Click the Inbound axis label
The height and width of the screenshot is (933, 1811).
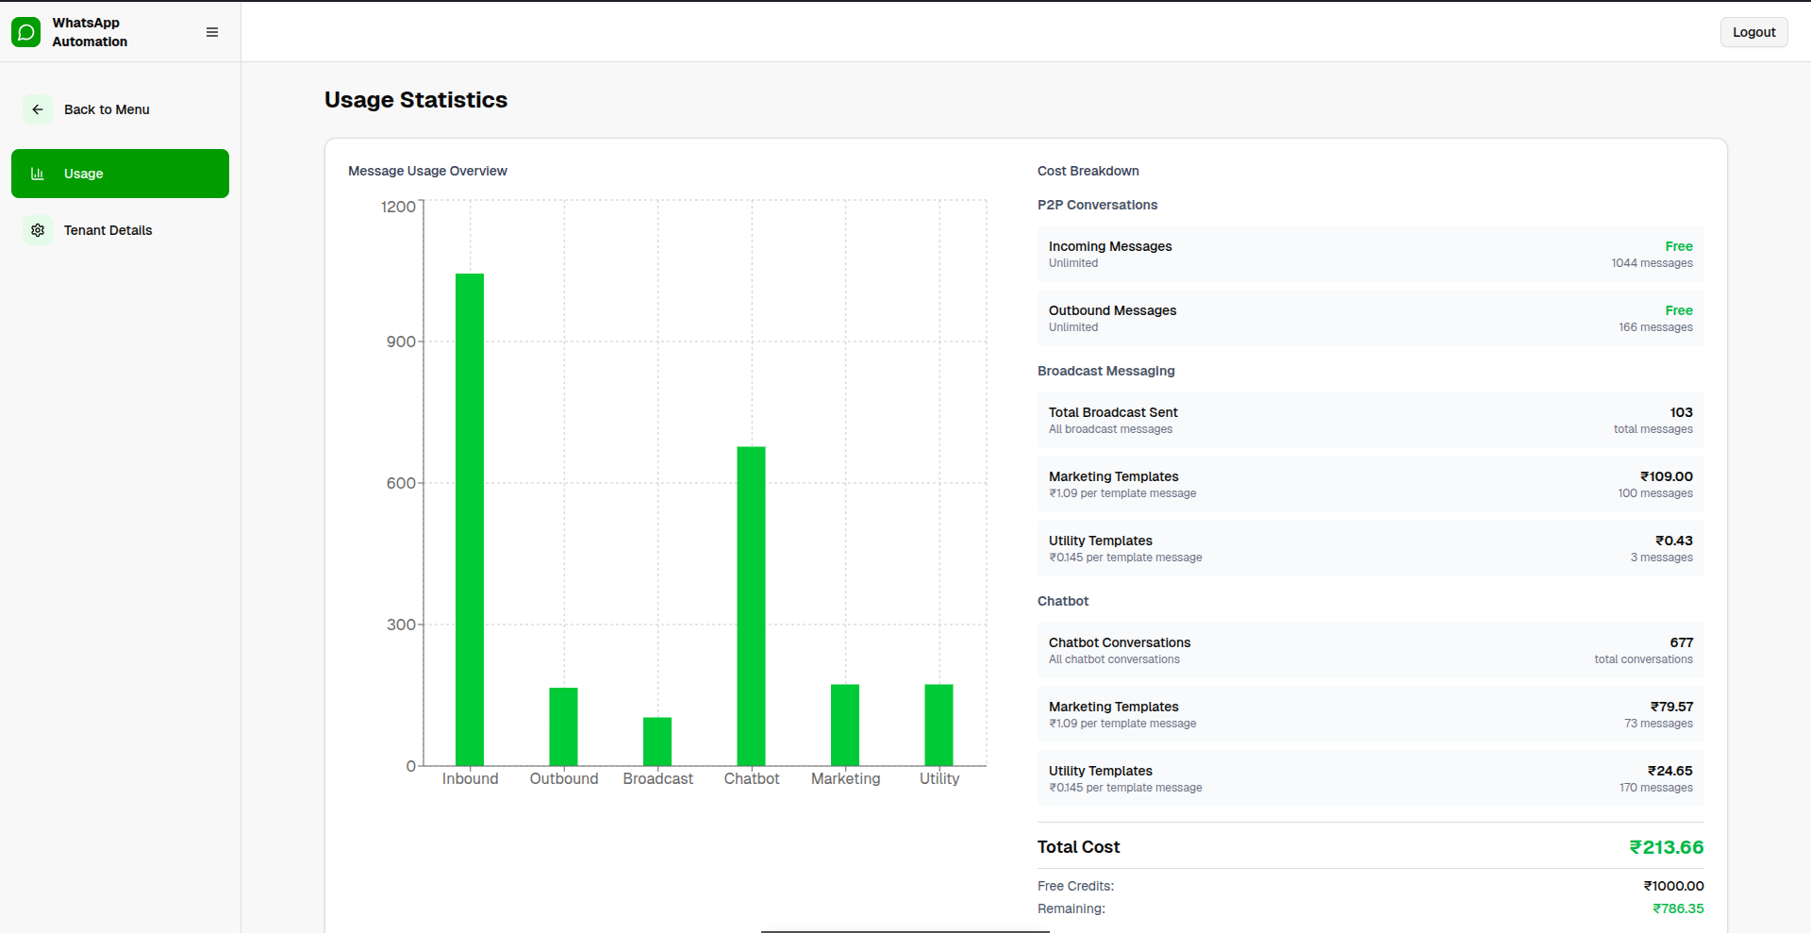tap(470, 778)
